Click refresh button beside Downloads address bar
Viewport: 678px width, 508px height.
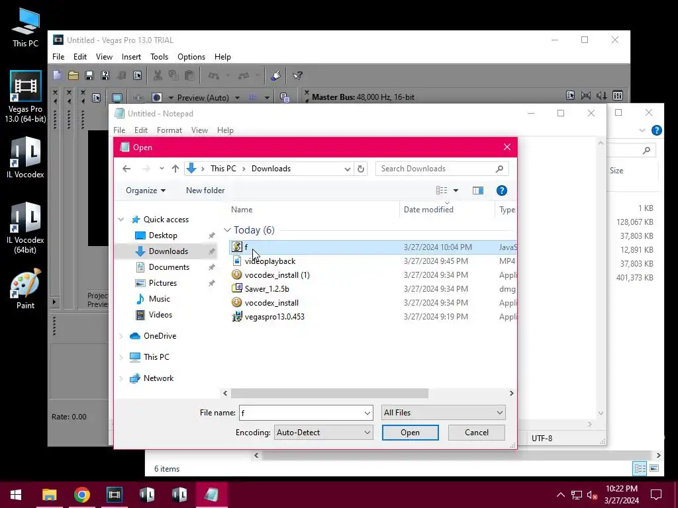(361, 169)
